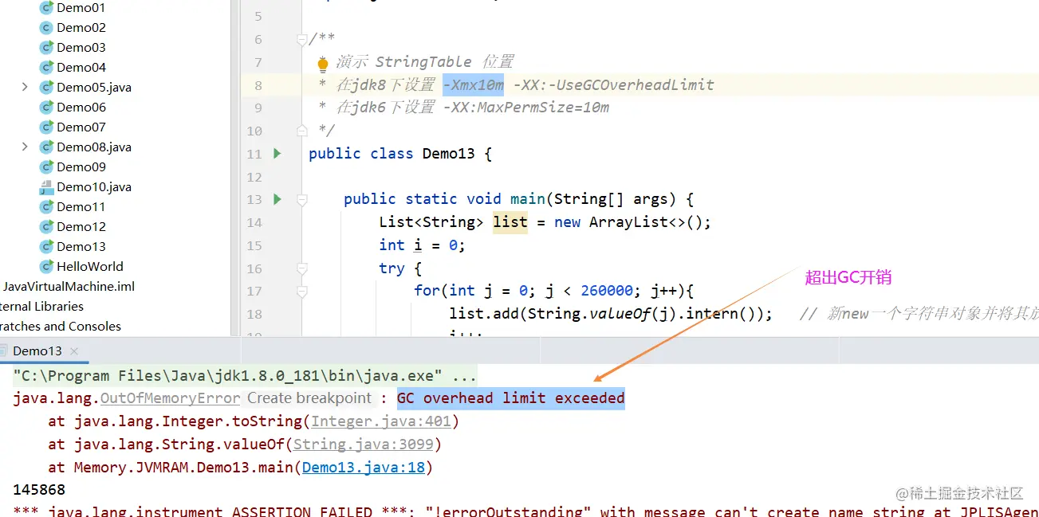Click the Demo13 run tab icon

(x=4, y=351)
